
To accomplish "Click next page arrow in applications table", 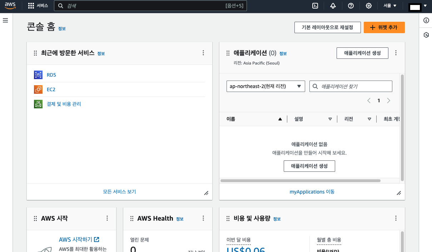I will click(x=389, y=101).
